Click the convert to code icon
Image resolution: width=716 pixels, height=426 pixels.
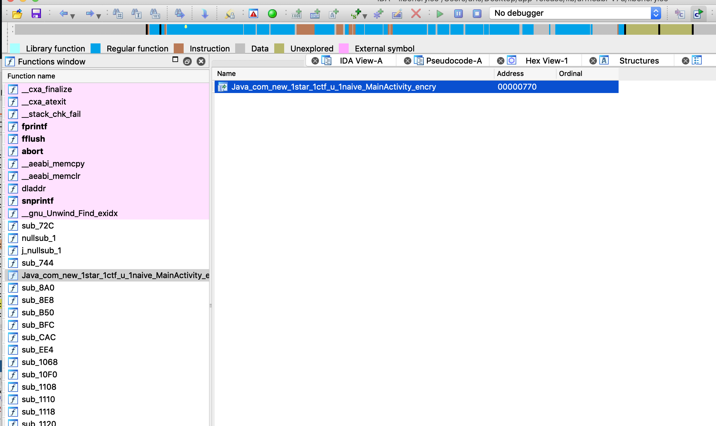297,14
